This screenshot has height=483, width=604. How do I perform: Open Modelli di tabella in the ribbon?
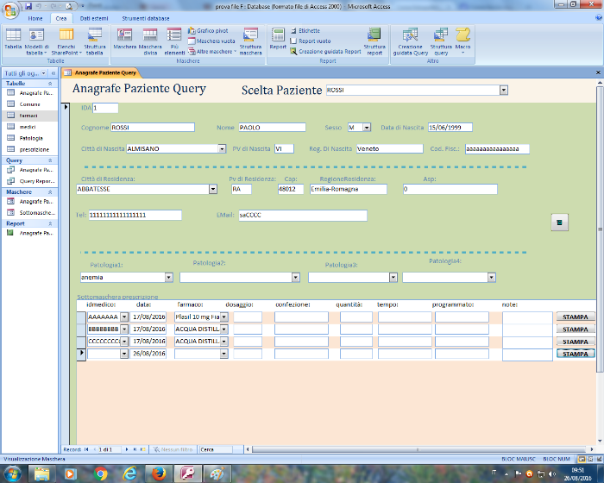pyautogui.click(x=36, y=41)
